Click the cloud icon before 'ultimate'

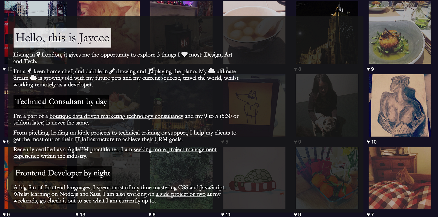click(211, 71)
